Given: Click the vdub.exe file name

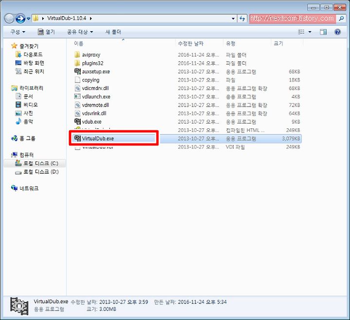Looking at the screenshot, I should tap(92, 122).
